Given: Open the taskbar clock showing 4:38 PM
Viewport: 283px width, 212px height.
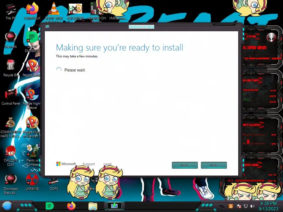Looking at the screenshot, I should pos(268,206).
